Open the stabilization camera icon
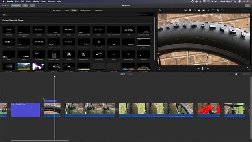 pyautogui.click(x=199, y=10)
